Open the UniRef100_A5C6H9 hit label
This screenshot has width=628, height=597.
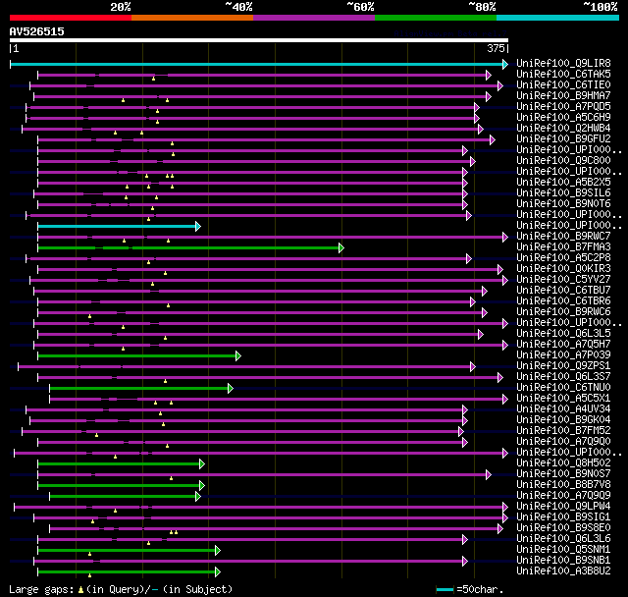point(563,118)
